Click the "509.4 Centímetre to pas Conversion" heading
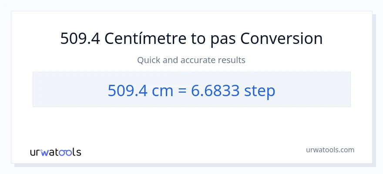 [191, 39]
